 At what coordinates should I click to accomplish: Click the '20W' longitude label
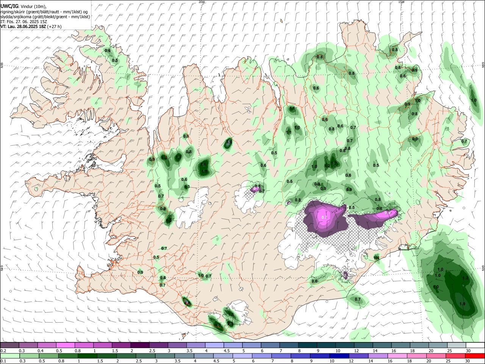[x=202, y=2]
